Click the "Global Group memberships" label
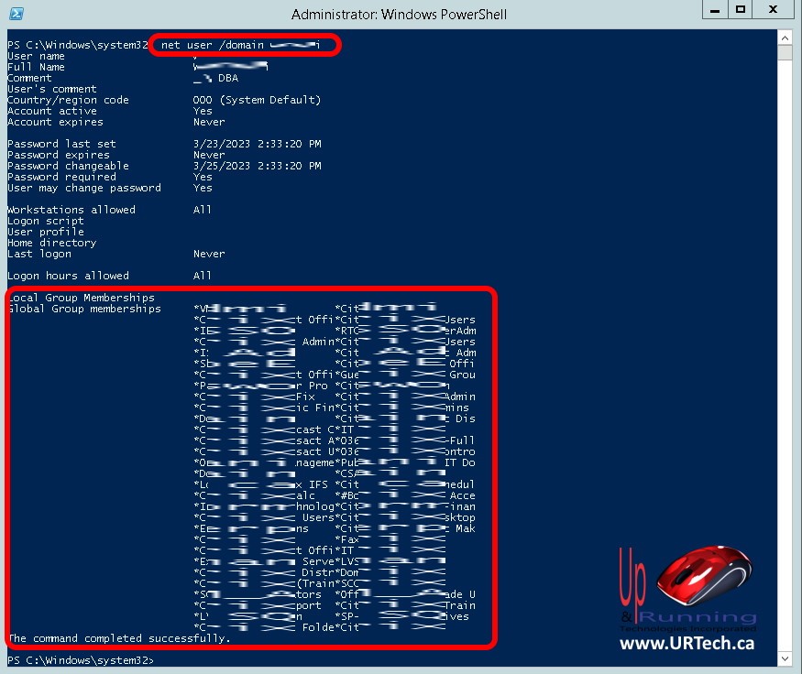 pos(83,309)
